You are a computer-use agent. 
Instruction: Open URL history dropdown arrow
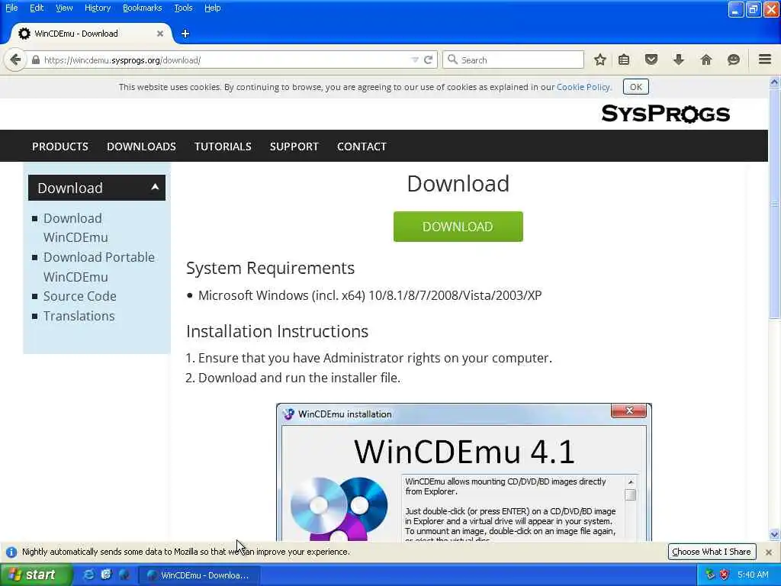[x=414, y=60]
